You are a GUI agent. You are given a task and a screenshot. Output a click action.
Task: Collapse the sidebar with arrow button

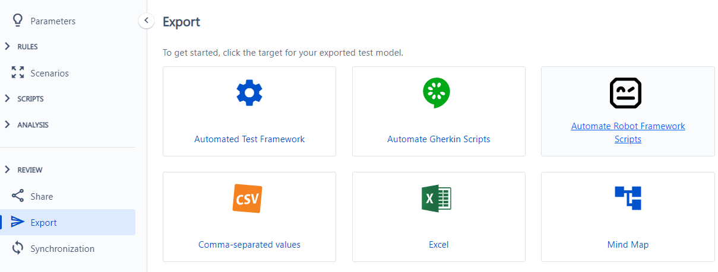tap(146, 20)
